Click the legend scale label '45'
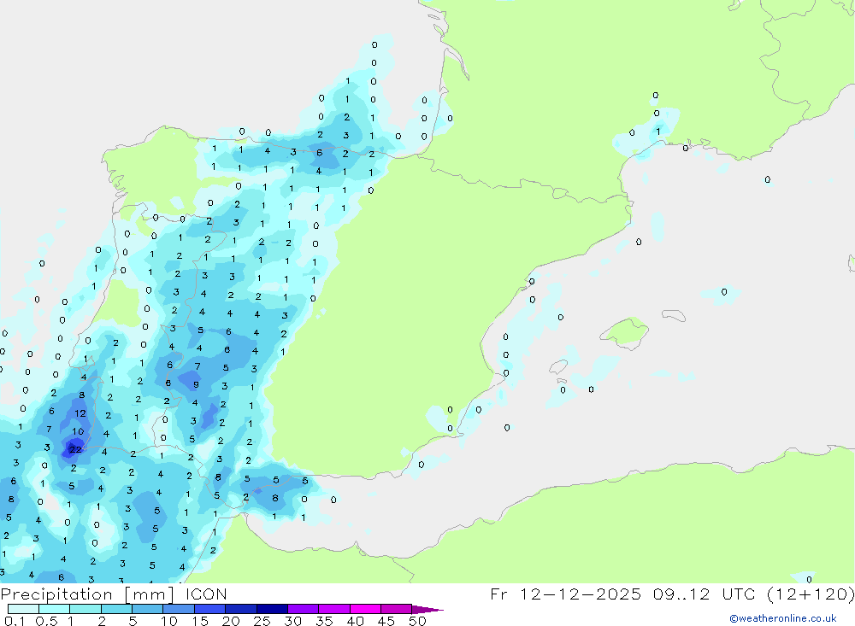 click(386, 621)
